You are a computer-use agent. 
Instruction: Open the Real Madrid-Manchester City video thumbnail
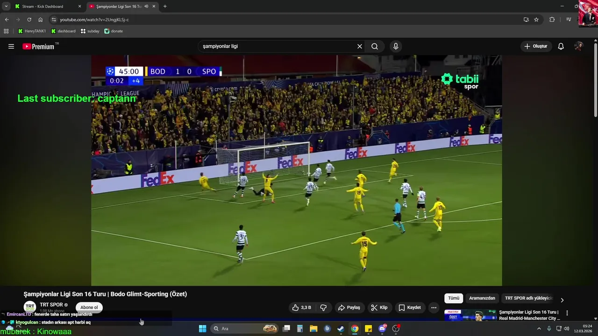(470, 315)
